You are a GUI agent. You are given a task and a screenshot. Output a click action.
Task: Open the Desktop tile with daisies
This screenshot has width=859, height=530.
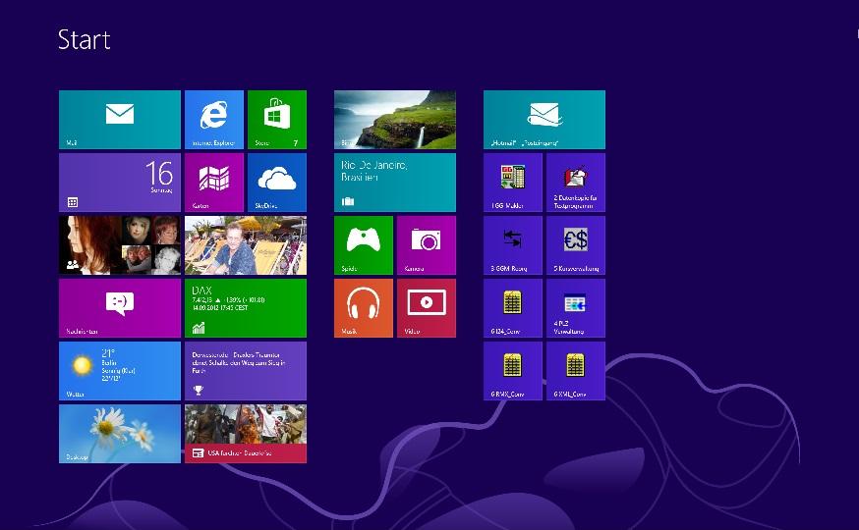120,434
